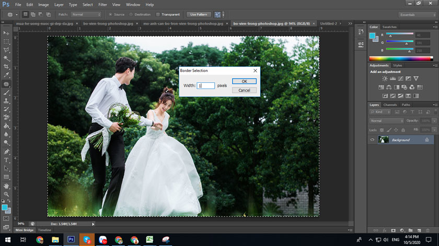439x246 pixels.
Task: Toggle lock image pixels
Action: (x=389, y=130)
